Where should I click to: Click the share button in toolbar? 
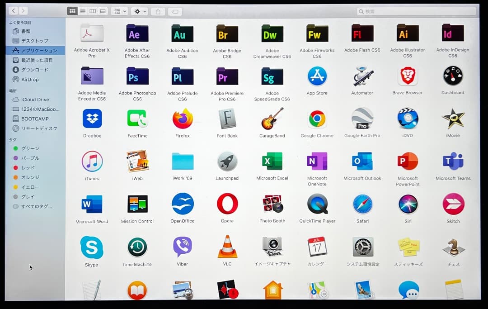click(x=158, y=11)
